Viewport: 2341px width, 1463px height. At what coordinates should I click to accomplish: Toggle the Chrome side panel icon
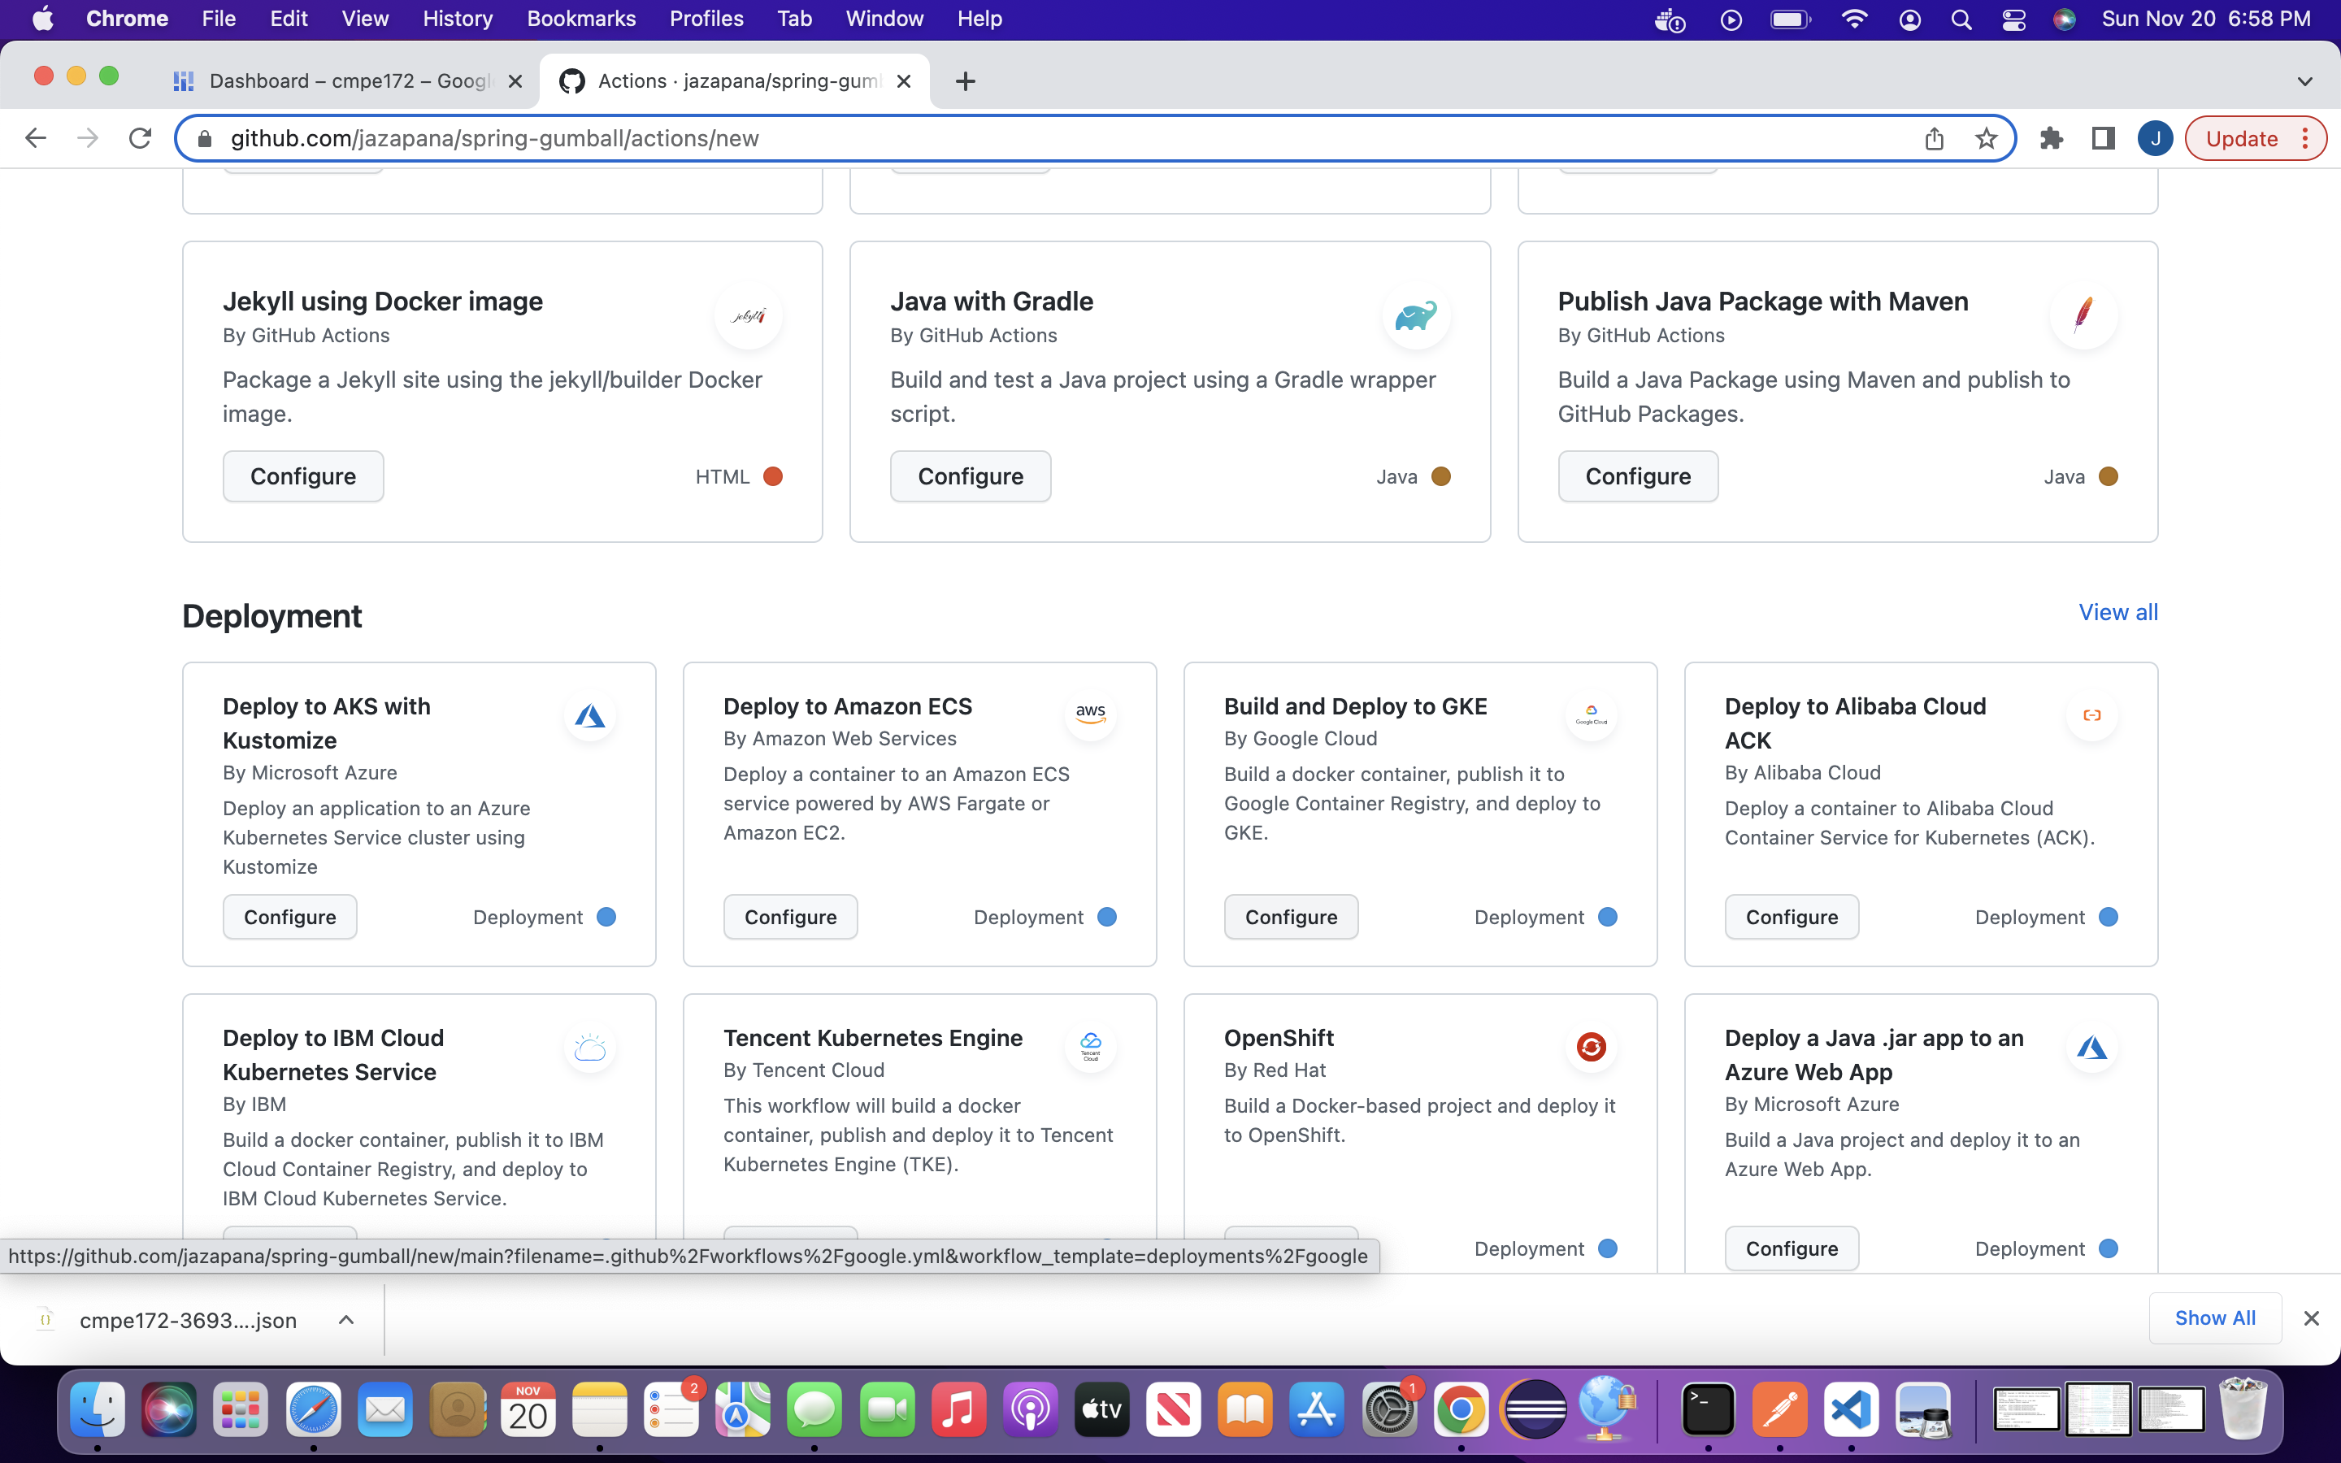pyautogui.click(x=2102, y=138)
